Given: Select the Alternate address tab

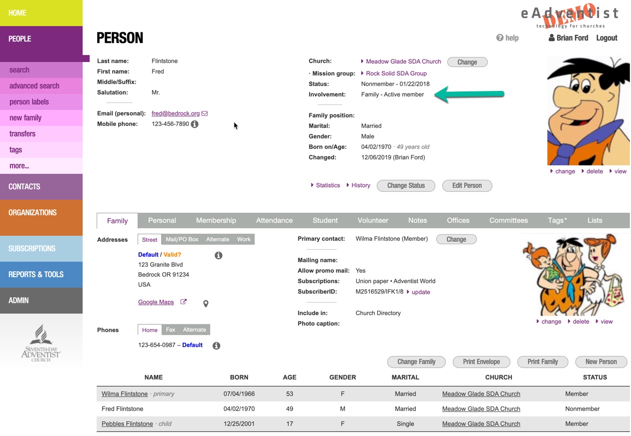Looking at the screenshot, I should (218, 239).
